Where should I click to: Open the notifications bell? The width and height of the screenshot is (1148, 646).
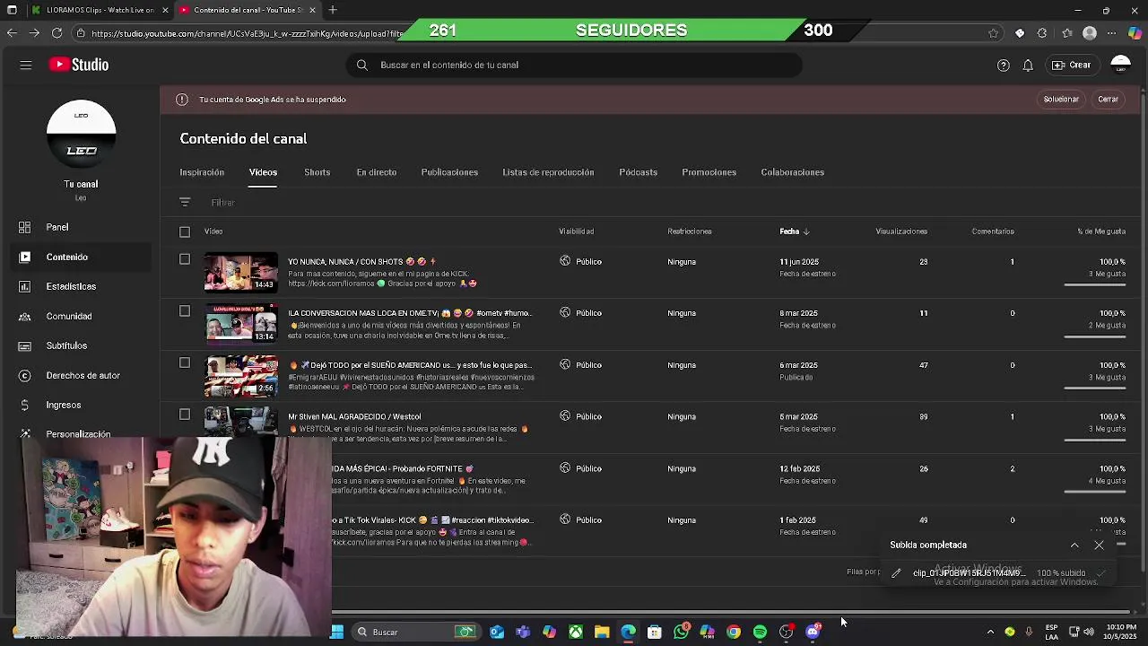tap(1028, 65)
